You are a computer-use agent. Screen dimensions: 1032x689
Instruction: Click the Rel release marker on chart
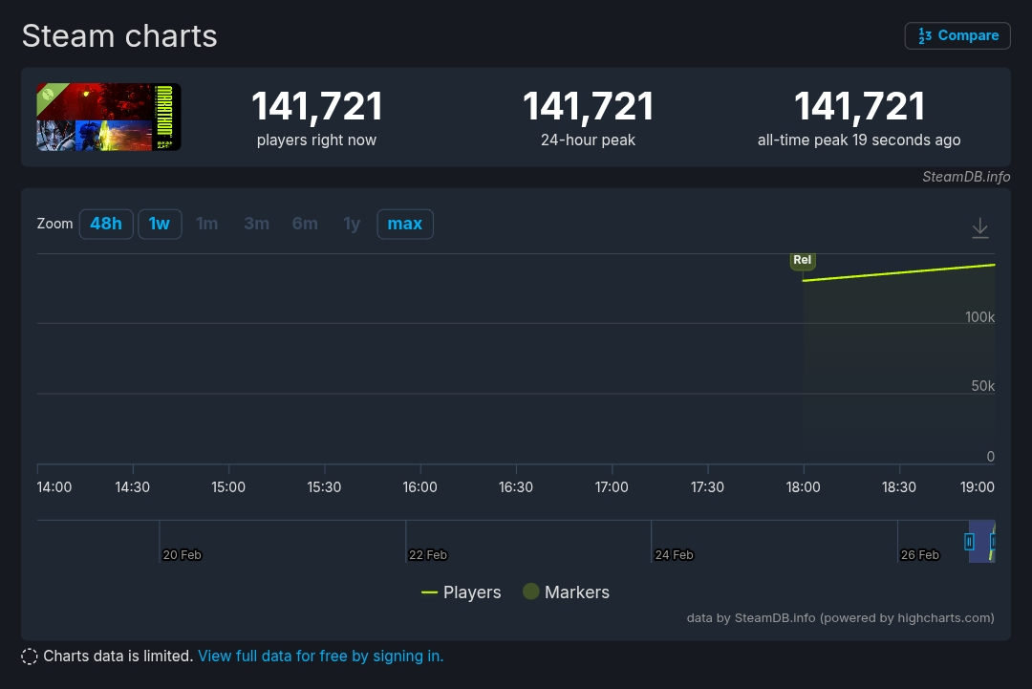coord(803,261)
